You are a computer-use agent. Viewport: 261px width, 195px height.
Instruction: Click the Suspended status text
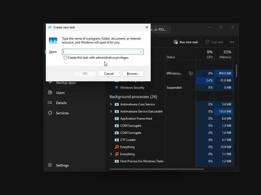(174, 88)
